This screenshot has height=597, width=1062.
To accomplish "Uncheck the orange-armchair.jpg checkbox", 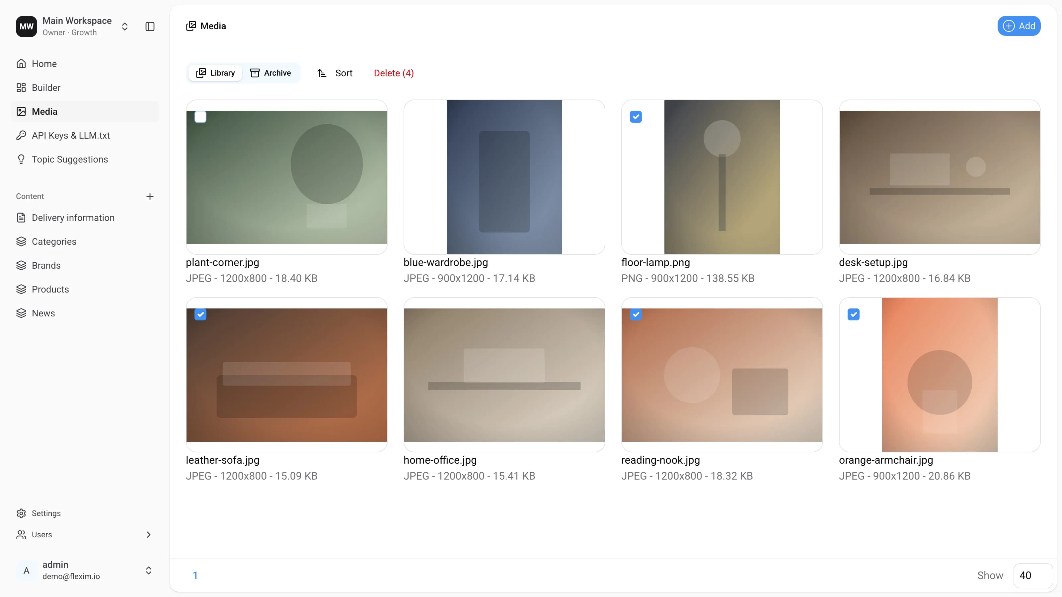I will tap(853, 315).
